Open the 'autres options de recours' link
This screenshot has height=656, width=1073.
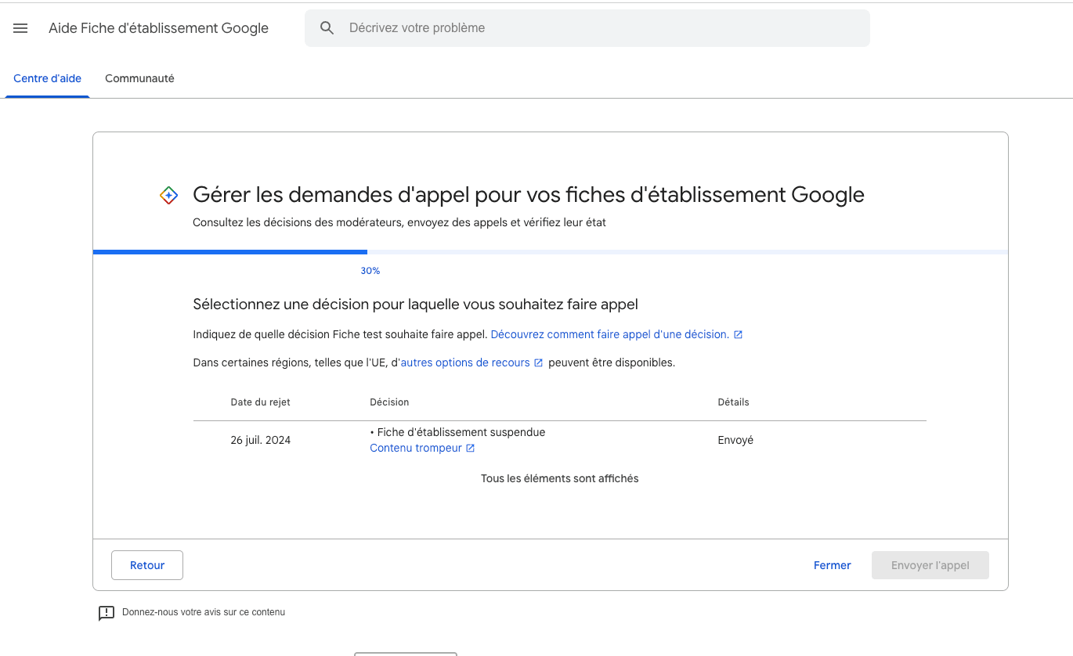[465, 363]
